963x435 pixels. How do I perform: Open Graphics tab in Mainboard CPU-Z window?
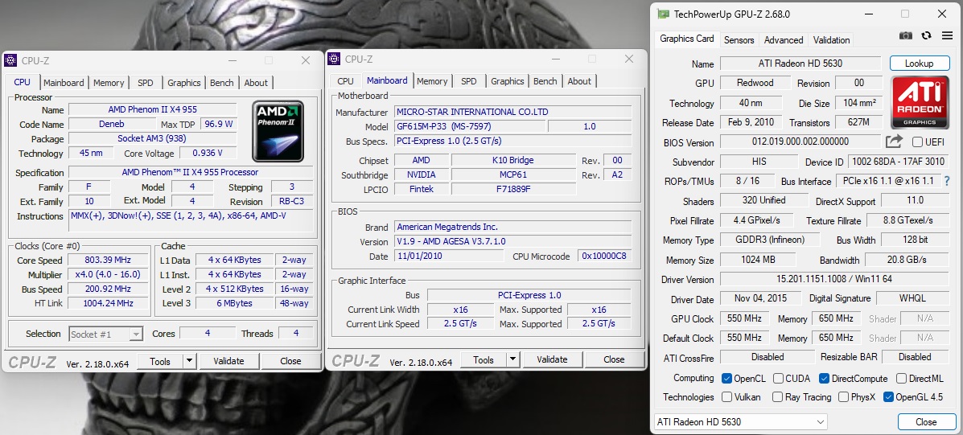[x=508, y=81]
